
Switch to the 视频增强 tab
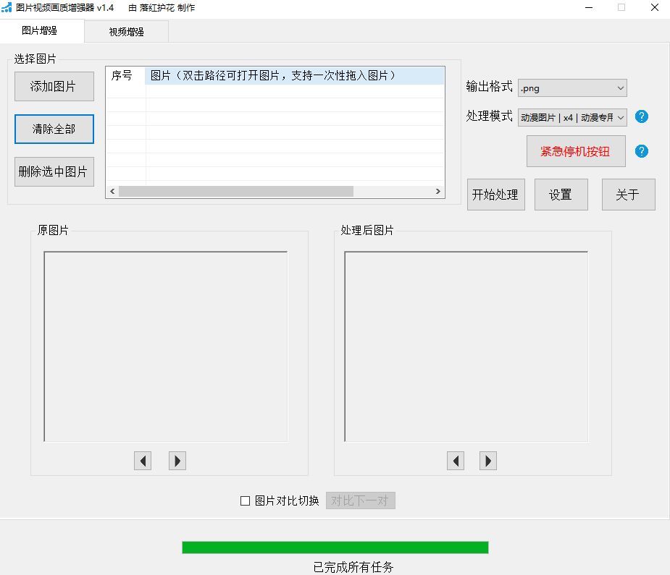click(126, 32)
